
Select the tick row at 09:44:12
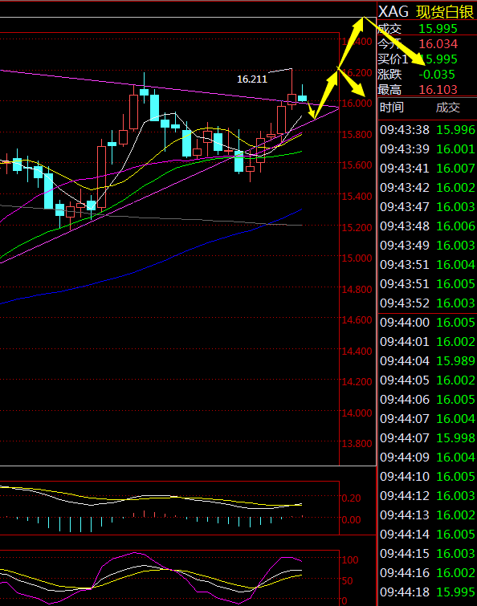tap(427, 496)
